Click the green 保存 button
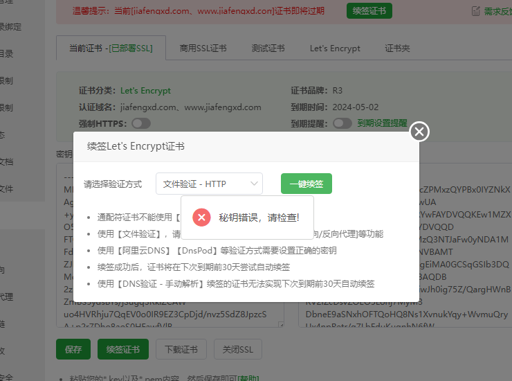The image size is (512, 381). [x=73, y=349]
